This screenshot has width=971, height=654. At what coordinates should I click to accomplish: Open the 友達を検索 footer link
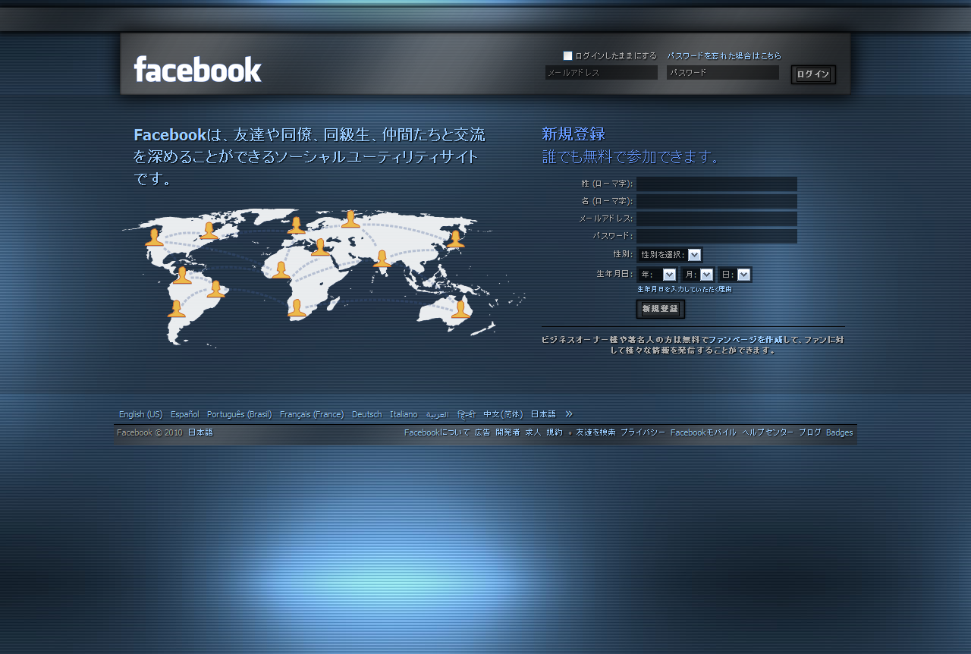pyautogui.click(x=595, y=432)
